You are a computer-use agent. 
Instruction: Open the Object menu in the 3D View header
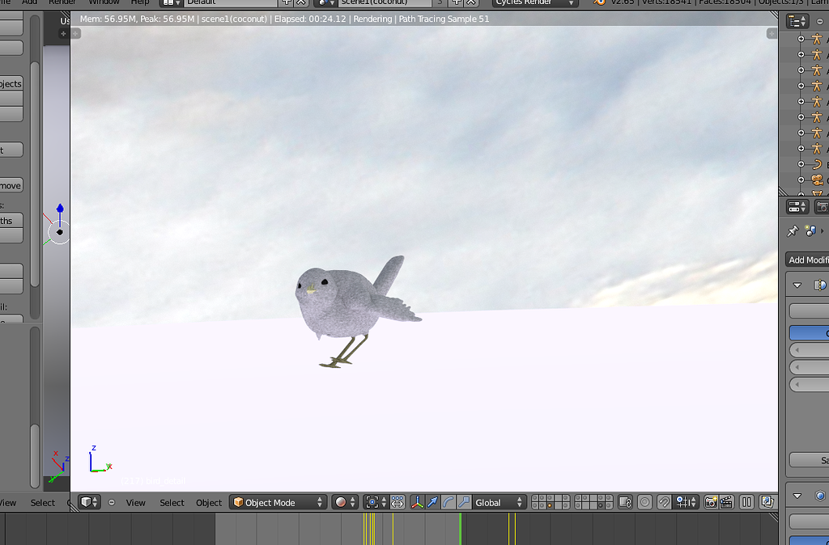[x=209, y=503]
